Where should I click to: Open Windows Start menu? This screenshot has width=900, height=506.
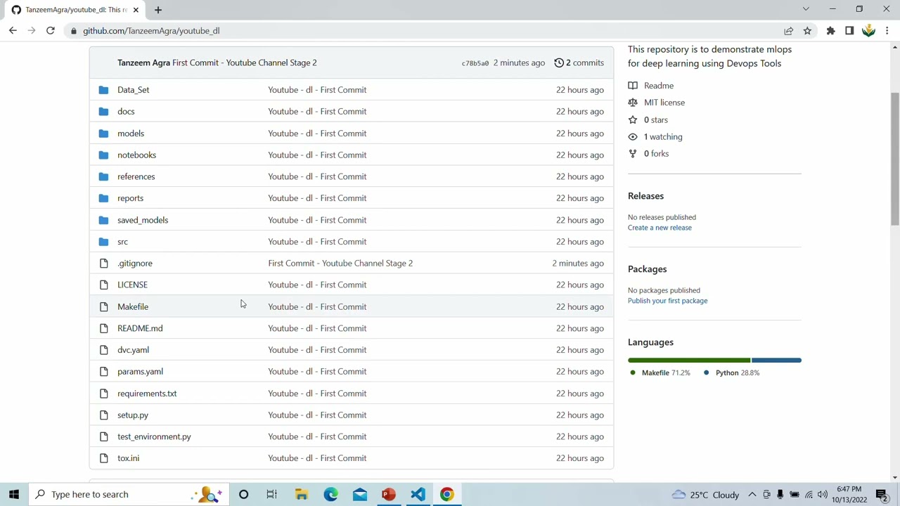[x=14, y=495]
